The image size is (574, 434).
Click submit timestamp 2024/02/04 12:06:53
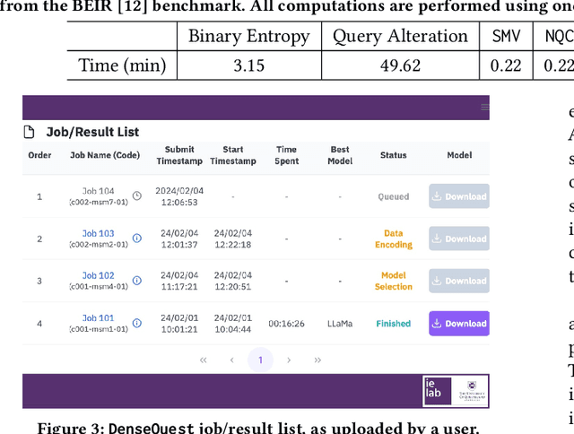[x=179, y=196]
